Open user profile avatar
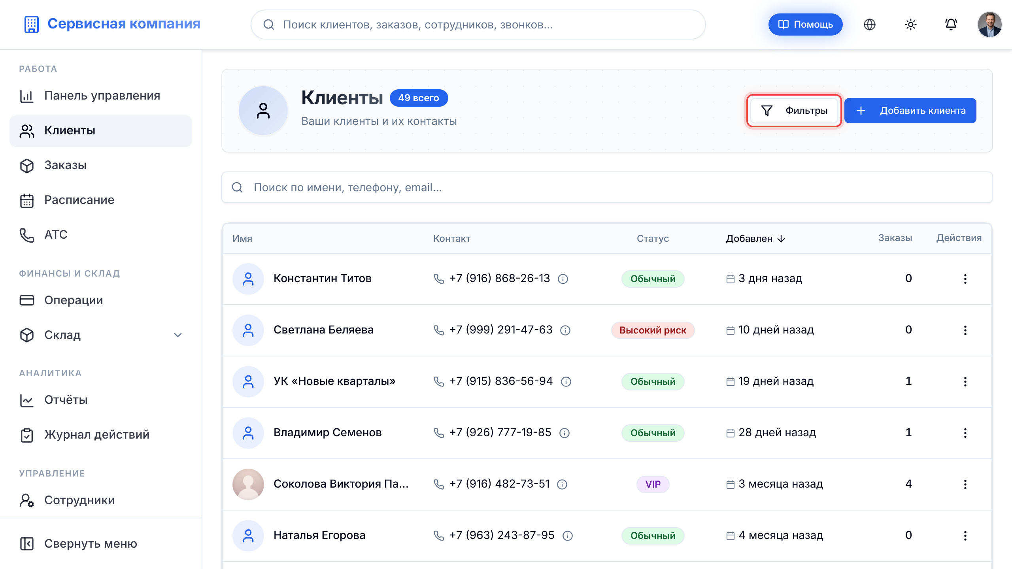Screen dimensions: 1012x569 point(989,24)
